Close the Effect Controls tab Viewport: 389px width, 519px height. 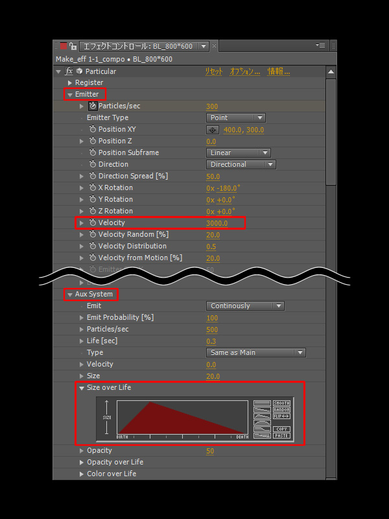click(x=215, y=46)
